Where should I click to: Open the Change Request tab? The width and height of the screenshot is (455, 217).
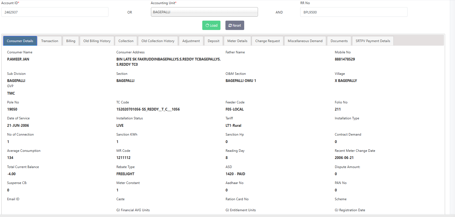(267, 41)
